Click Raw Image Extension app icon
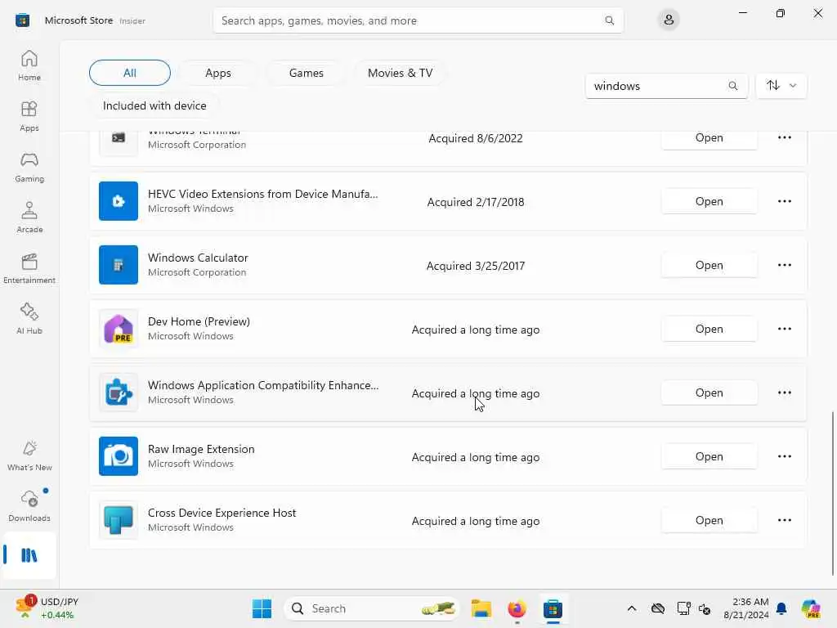 click(x=119, y=456)
